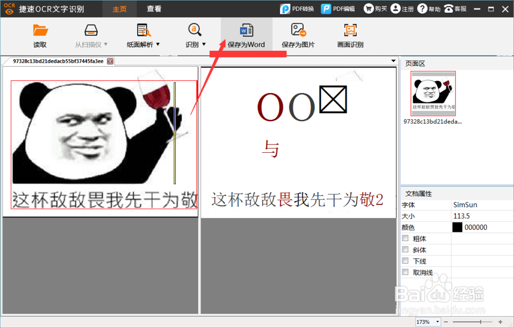Select the 97328c13bd21dedacb55bf37445fa3ee document tab
Screen dimensions: 514x328
[x=58, y=61]
